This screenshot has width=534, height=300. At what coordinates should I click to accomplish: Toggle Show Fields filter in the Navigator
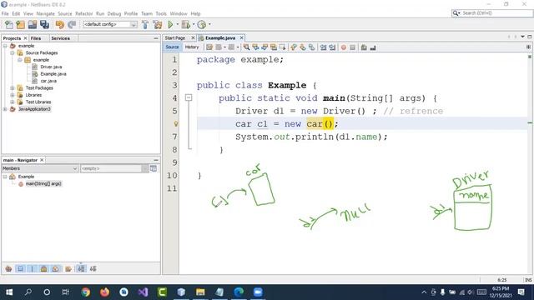tap(20, 268)
